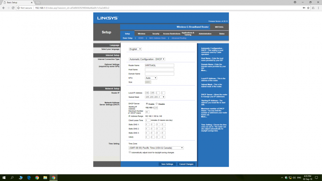Screen dimensions: 322x181
Task: Open the Subnet Mask dropdown
Action: pos(155,97)
